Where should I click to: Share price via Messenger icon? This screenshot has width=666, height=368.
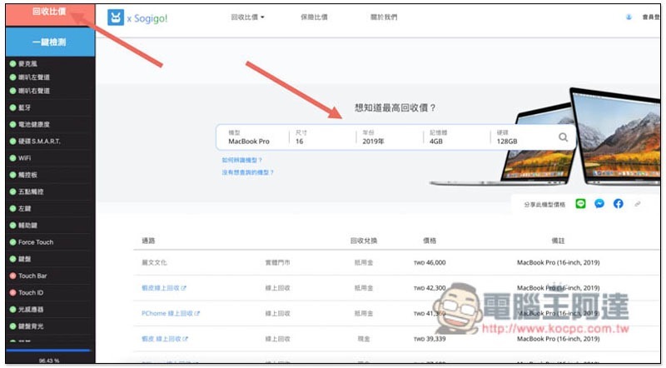coord(599,203)
